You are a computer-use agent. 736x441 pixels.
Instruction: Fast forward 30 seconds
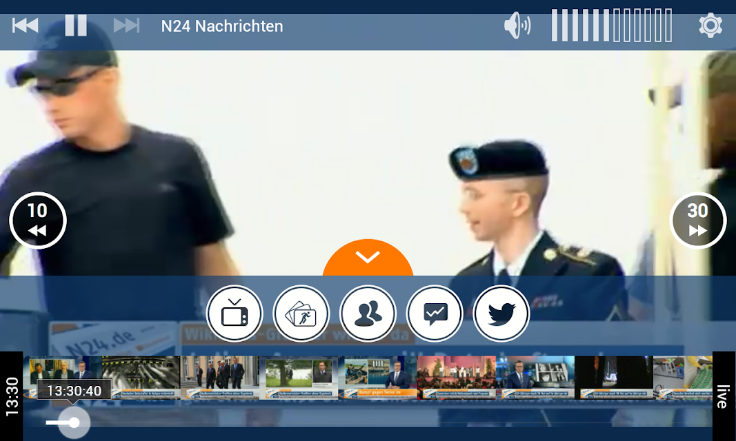point(698,220)
